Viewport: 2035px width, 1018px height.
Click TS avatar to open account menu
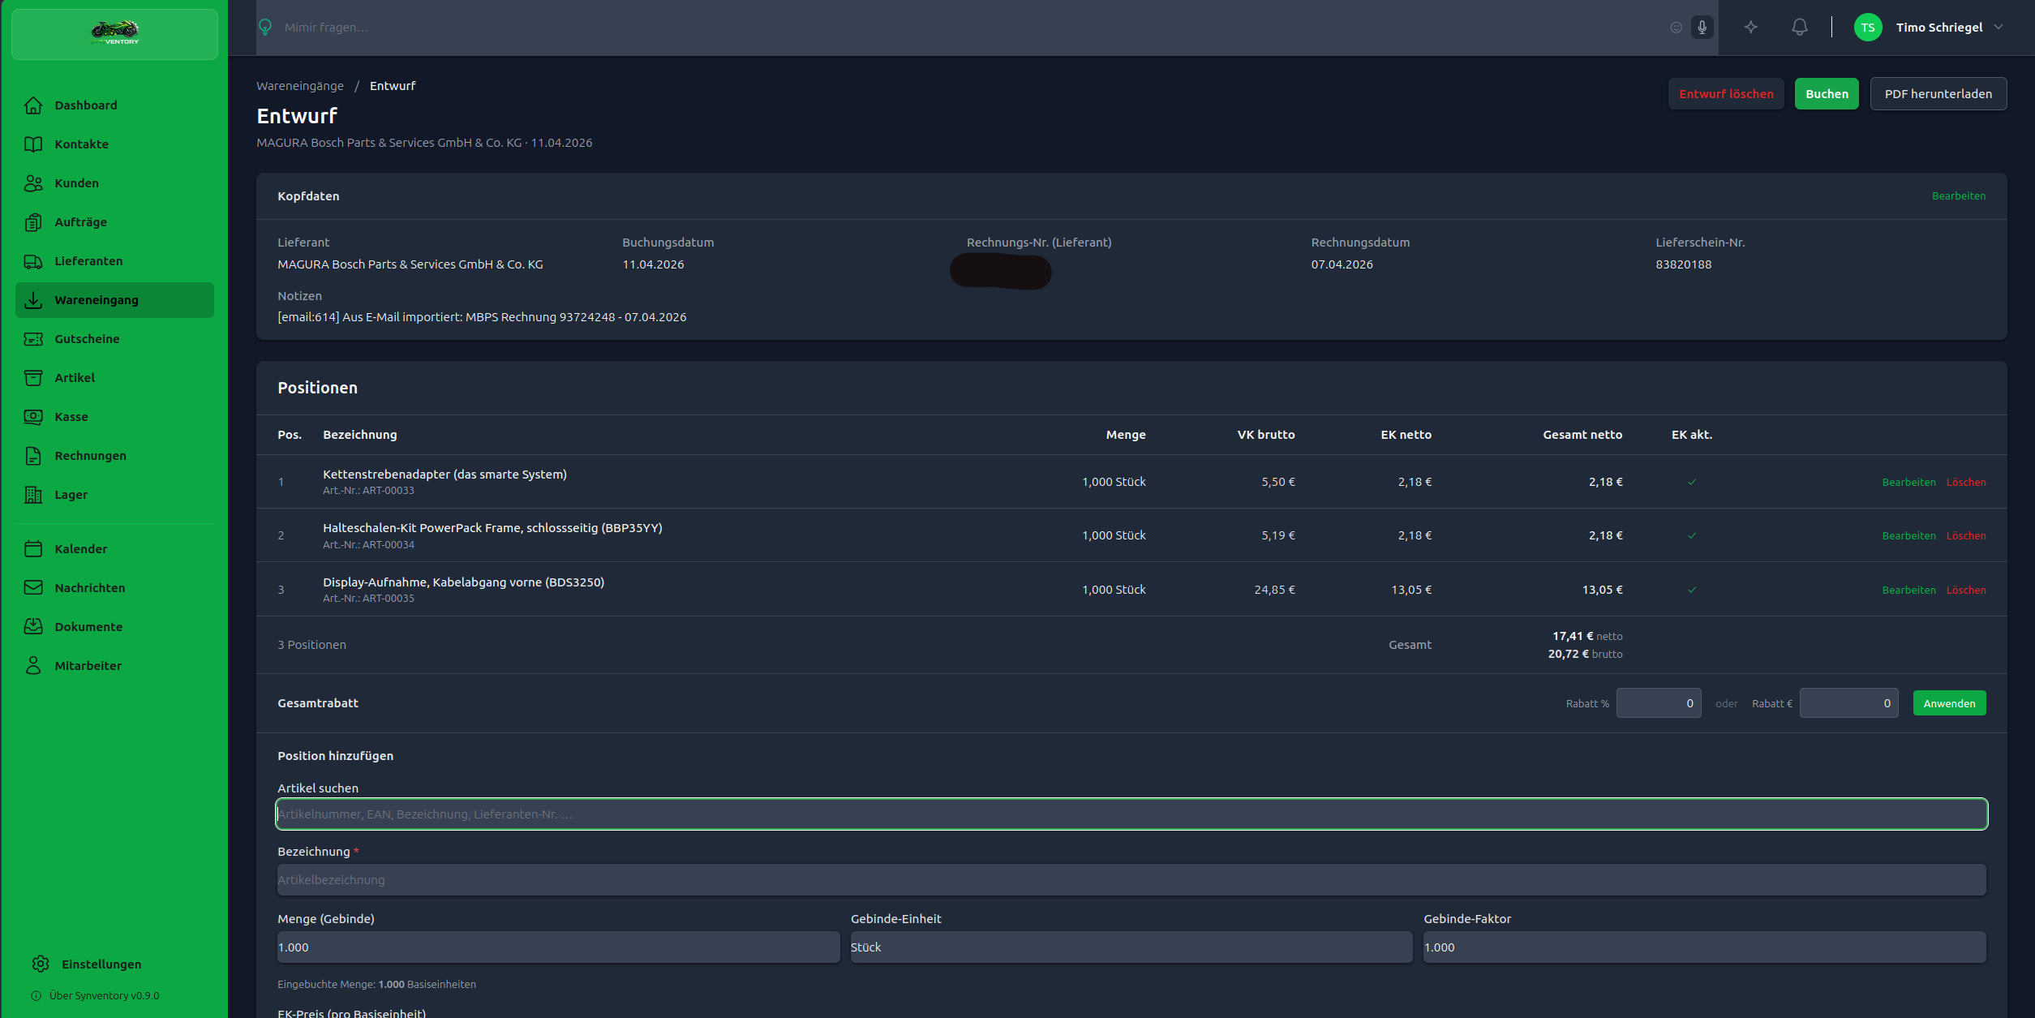pyautogui.click(x=1868, y=28)
